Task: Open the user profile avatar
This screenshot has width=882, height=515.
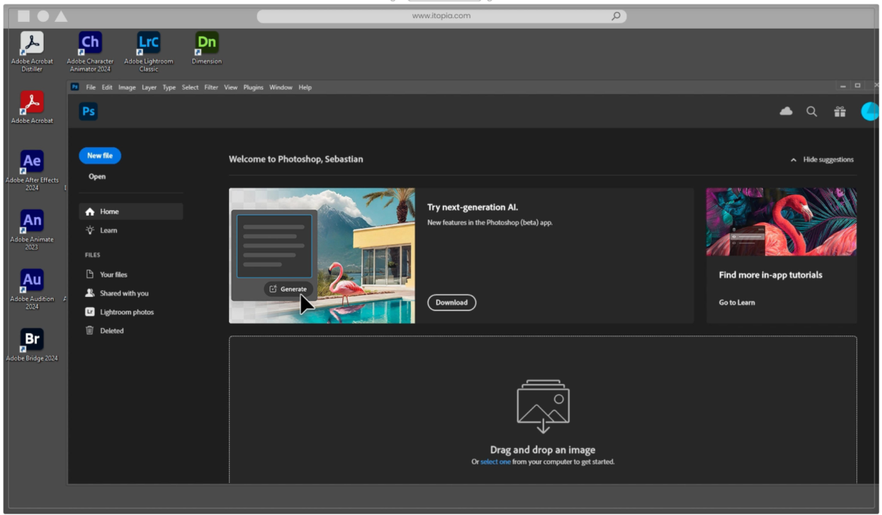Action: click(x=869, y=112)
